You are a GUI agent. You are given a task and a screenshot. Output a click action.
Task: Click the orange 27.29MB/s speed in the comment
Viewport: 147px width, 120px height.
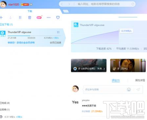tap(97, 111)
